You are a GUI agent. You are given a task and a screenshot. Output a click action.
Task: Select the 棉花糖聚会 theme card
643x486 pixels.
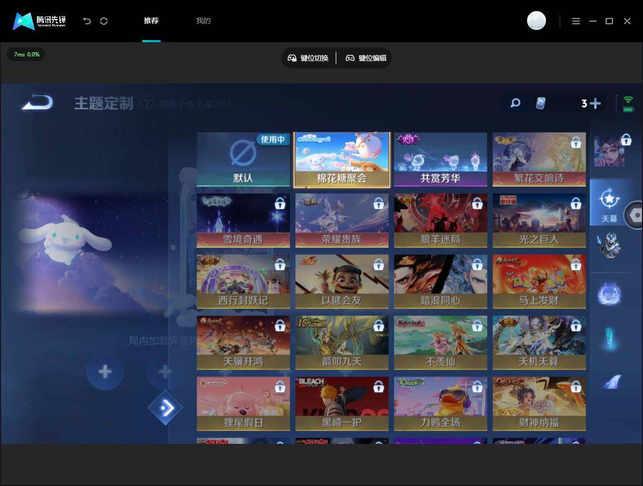tap(342, 159)
